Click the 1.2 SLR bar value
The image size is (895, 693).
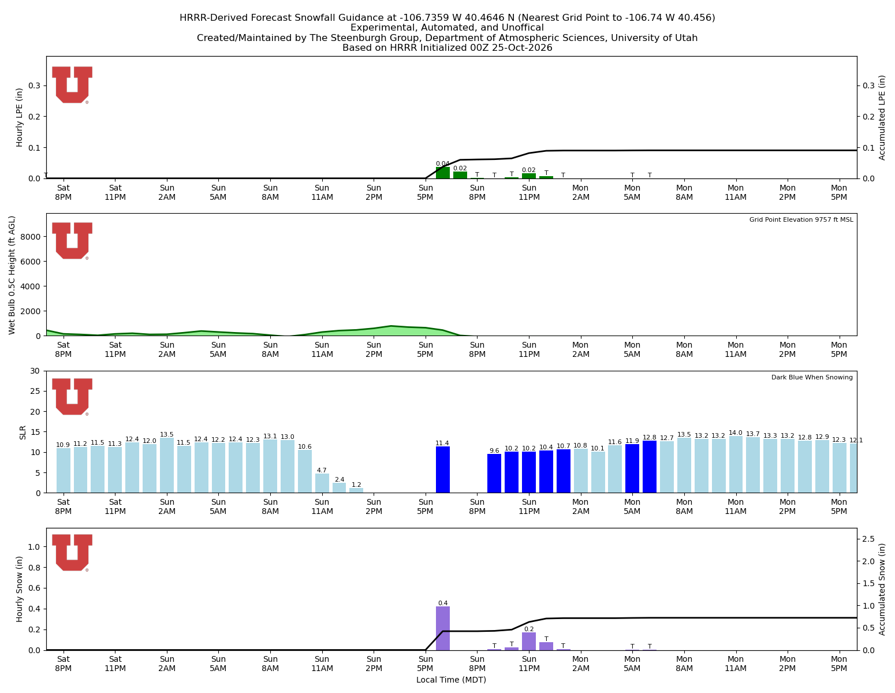click(x=356, y=485)
